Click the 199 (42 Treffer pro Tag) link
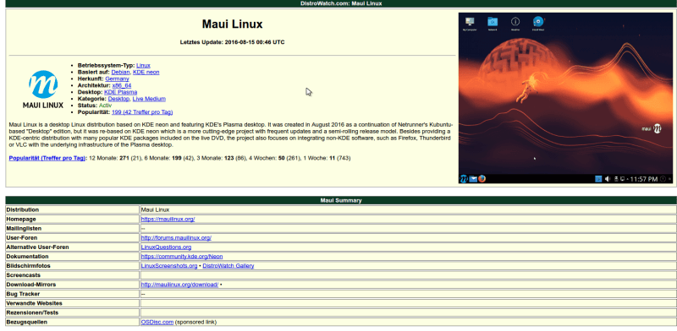This screenshot has height=331, width=677. pyautogui.click(x=142, y=112)
